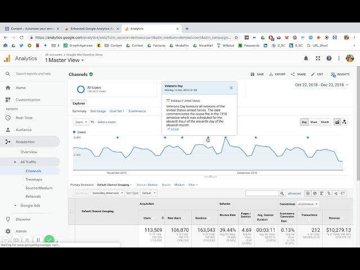Set the graph interval to Week
Image resolution: width=360 pixels, height=270 pixels.
[x=314, y=122]
